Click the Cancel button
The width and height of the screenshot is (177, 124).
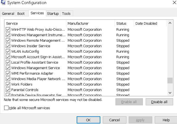click(114, 120)
